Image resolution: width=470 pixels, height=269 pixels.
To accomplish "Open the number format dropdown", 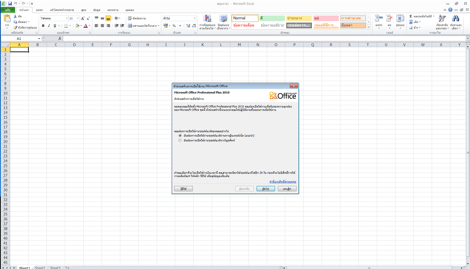I will tap(195, 18).
